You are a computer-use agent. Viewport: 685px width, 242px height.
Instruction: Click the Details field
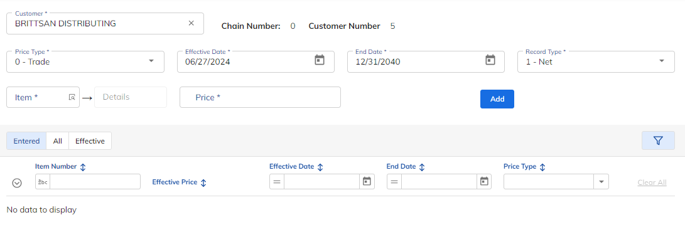[x=131, y=97]
